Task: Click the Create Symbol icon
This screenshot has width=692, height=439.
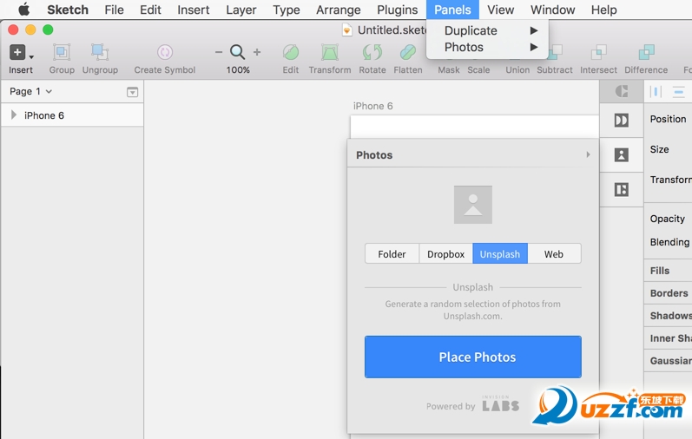Action: point(165,52)
